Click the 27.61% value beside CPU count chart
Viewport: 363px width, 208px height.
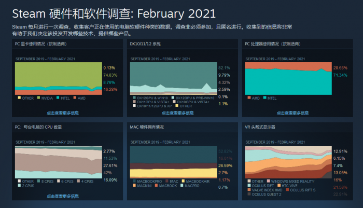pos(110,165)
